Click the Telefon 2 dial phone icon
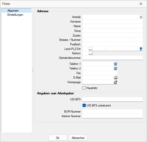This screenshot has height=142, width=147. (116, 69)
